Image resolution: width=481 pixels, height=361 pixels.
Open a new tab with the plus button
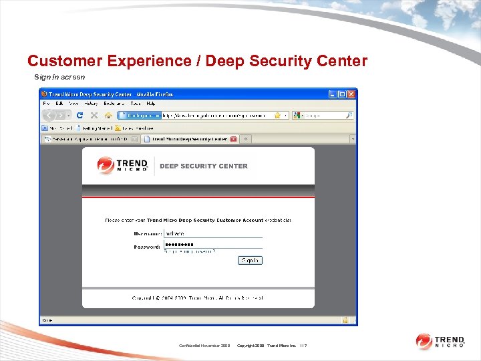pos(245,139)
